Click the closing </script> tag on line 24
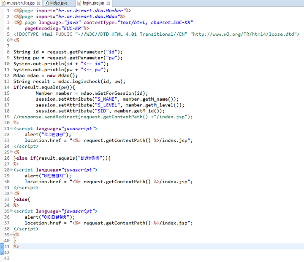The image size is (304, 262). pos(26,146)
